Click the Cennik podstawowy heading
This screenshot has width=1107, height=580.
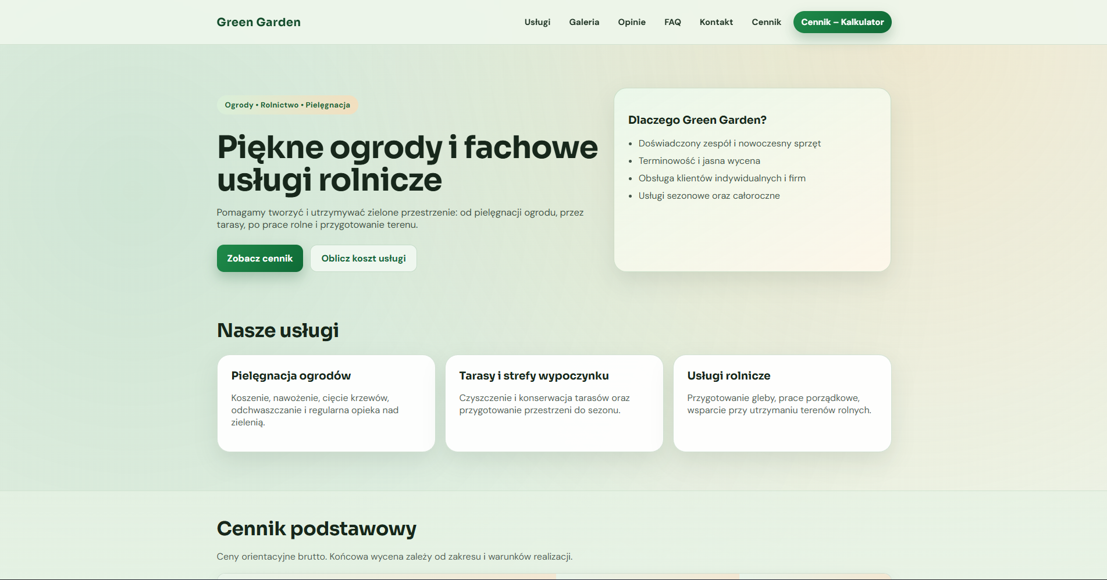click(316, 529)
